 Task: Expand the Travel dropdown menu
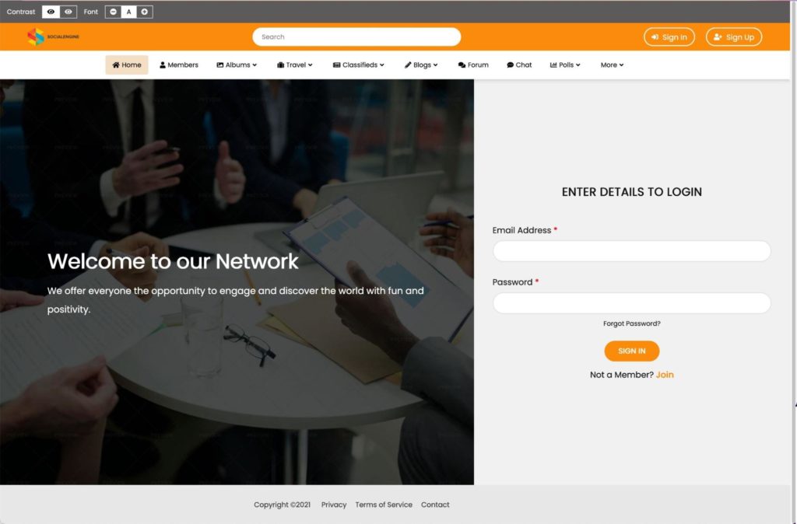click(295, 65)
